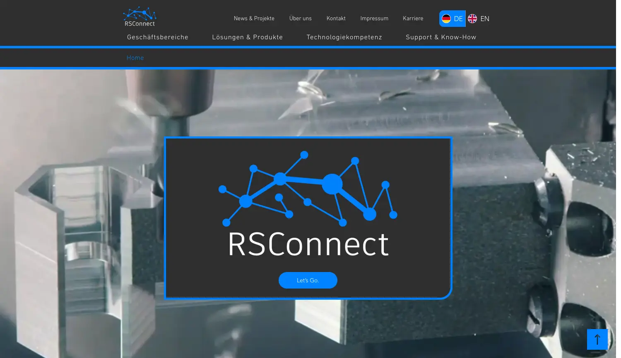Navigate to the Karriere section
This screenshot has width=621, height=358.
pos(413,18)
